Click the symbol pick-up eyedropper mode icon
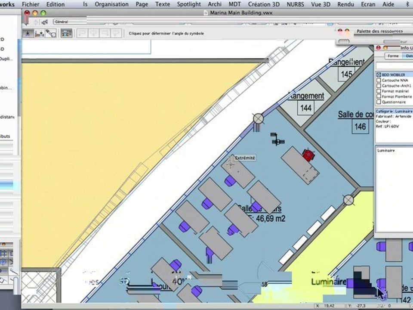The height and width of the screenshot is (310, 413). (x=51, y=34)
